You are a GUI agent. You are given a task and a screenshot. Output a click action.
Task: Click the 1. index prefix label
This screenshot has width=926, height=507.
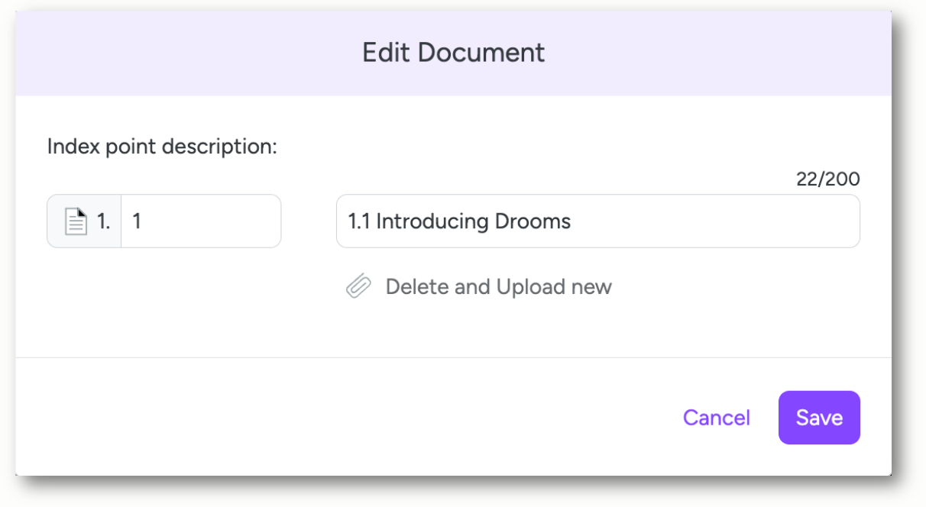104,221
